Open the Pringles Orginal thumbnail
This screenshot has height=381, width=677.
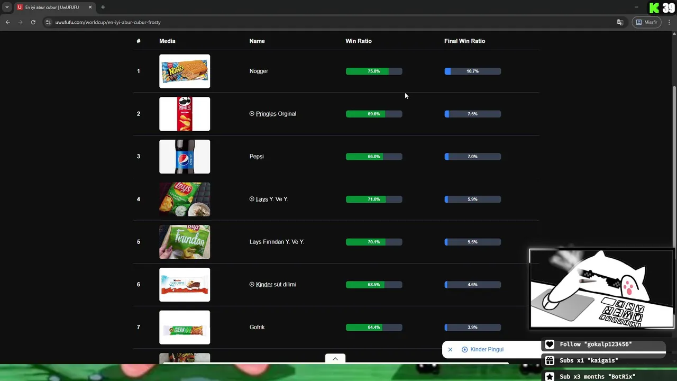tap(185, 114)
